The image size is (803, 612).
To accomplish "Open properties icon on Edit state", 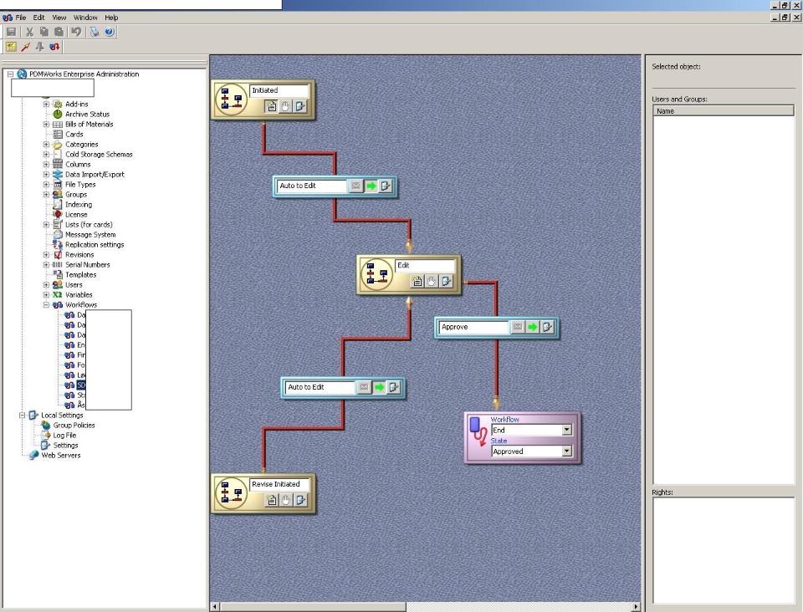I will point(417,282).
